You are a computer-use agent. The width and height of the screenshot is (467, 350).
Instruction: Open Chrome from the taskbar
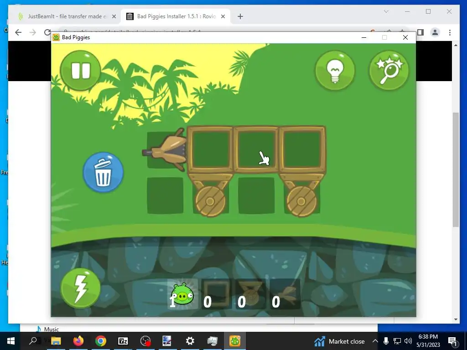pyautogui.click(x=101, y=341)
